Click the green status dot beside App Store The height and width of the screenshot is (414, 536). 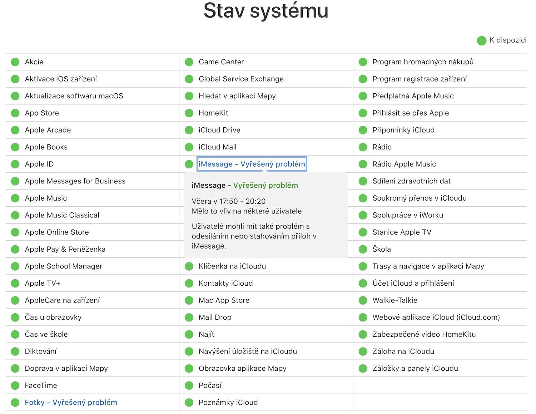[x=15, y=113]
